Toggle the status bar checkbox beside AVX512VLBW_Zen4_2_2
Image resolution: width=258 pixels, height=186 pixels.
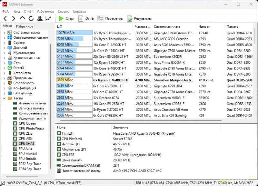coord(3,183)
